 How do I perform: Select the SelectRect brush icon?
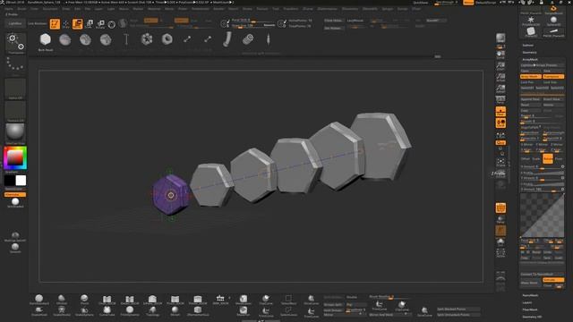point(288,301)
